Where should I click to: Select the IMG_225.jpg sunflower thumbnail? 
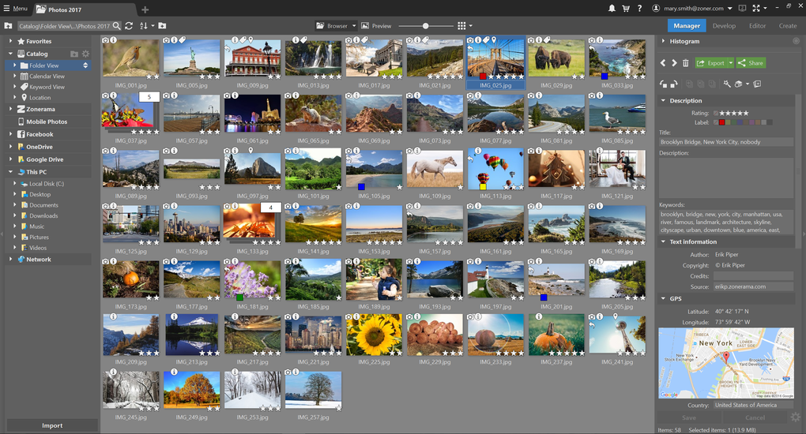[374, 335]
